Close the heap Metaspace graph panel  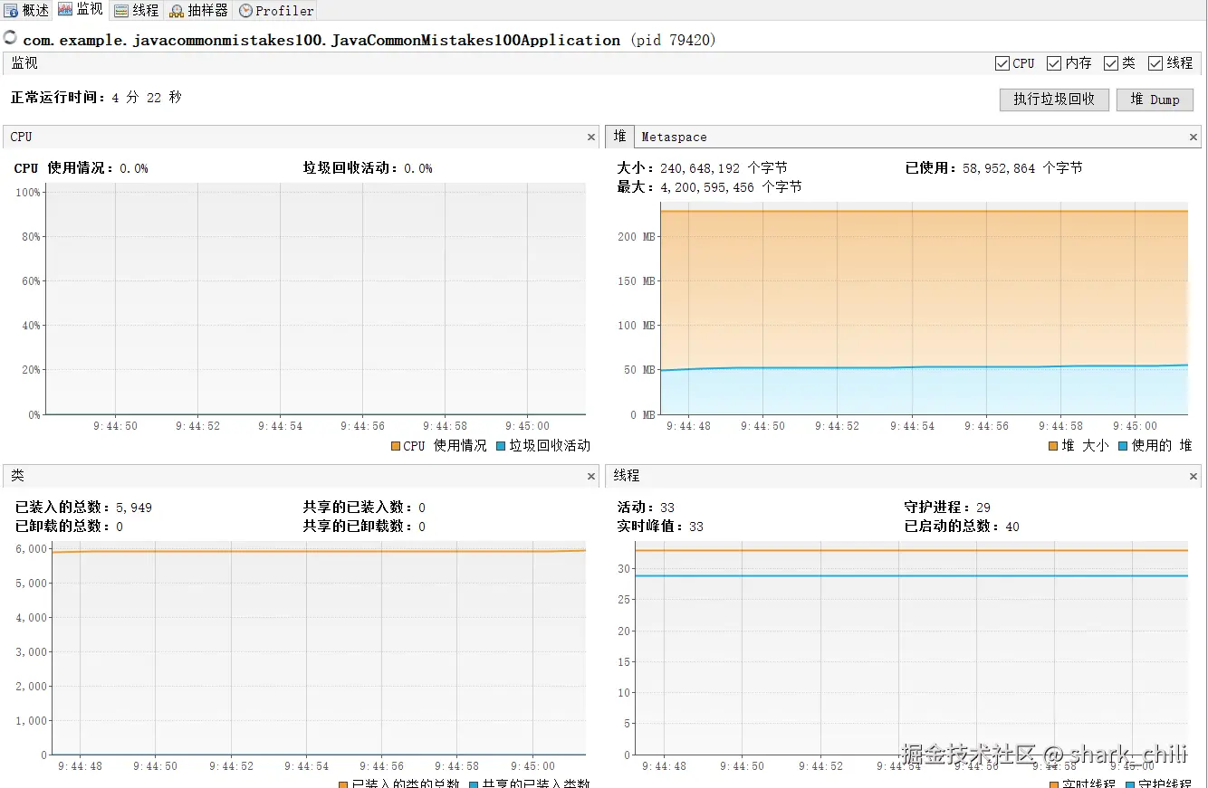tap(1194, 138)
